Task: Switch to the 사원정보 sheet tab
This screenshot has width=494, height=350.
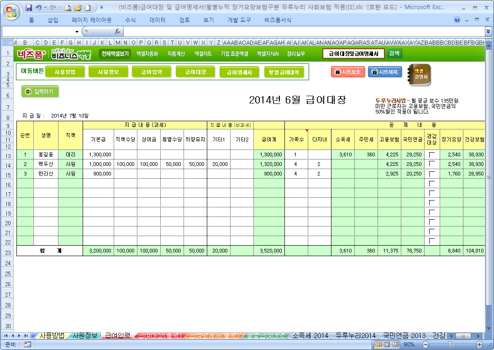Action: [85, 336]
